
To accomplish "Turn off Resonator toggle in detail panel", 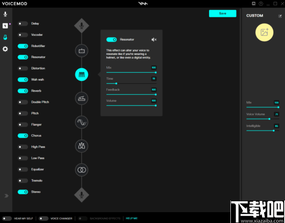I will 112,40.
